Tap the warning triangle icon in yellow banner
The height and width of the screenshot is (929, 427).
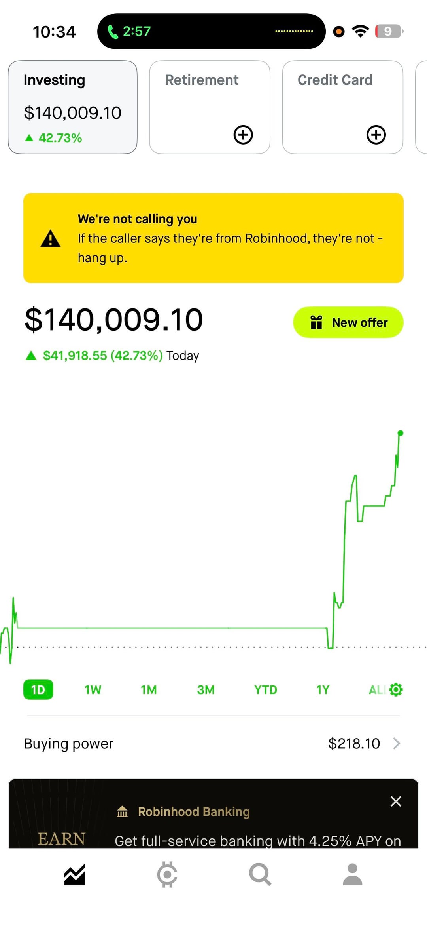tap(51, 239)
